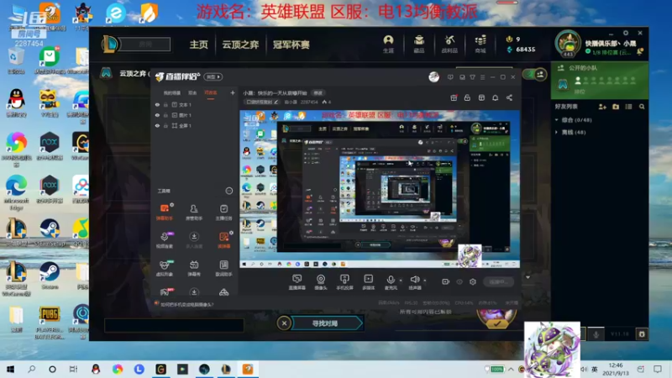
Task: Mute the microphone in the streaming app
Action: [391, 282]
